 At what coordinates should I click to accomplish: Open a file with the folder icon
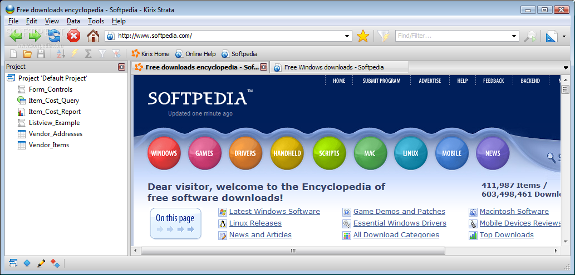[27, 54]
